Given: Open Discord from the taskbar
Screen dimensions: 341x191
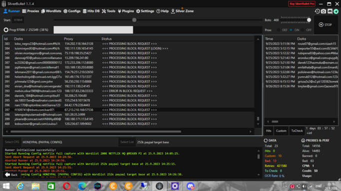Looking at the screenshot, I should click(191, 186).
